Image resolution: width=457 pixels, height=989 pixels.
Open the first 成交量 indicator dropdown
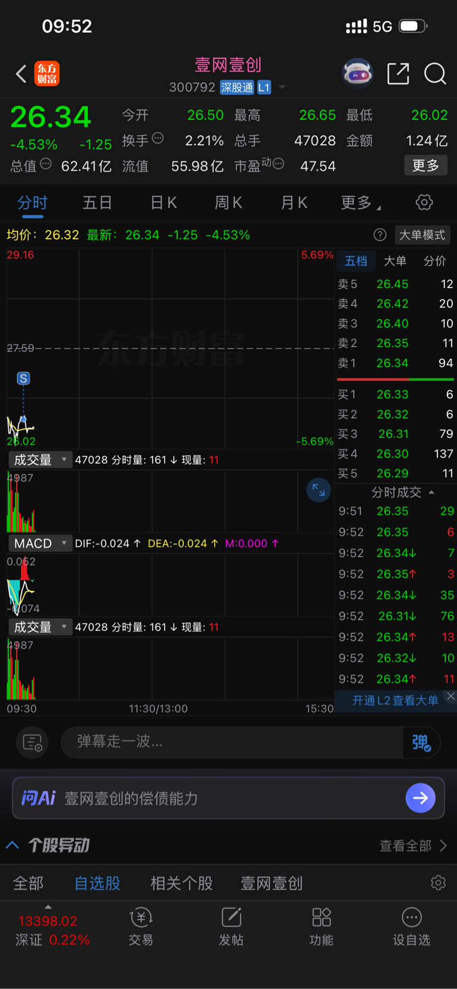(40, 460)
